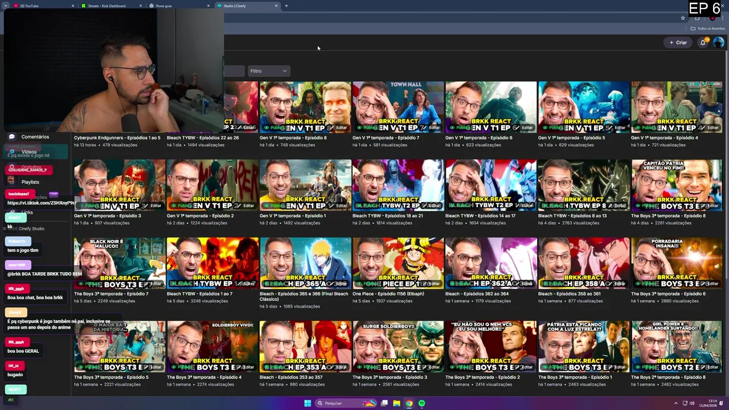729x410 pixels.
Task: Open the tab search chevron in Chrome
Action: pyautogui.click(x=5, y=6)
